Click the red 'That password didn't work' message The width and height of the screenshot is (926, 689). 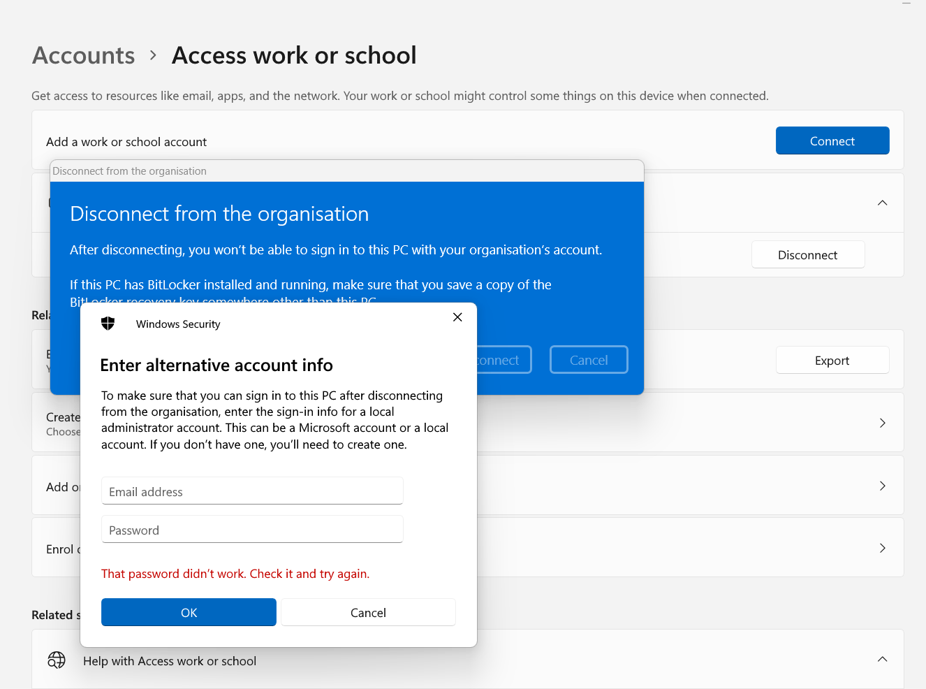point(235,574)
